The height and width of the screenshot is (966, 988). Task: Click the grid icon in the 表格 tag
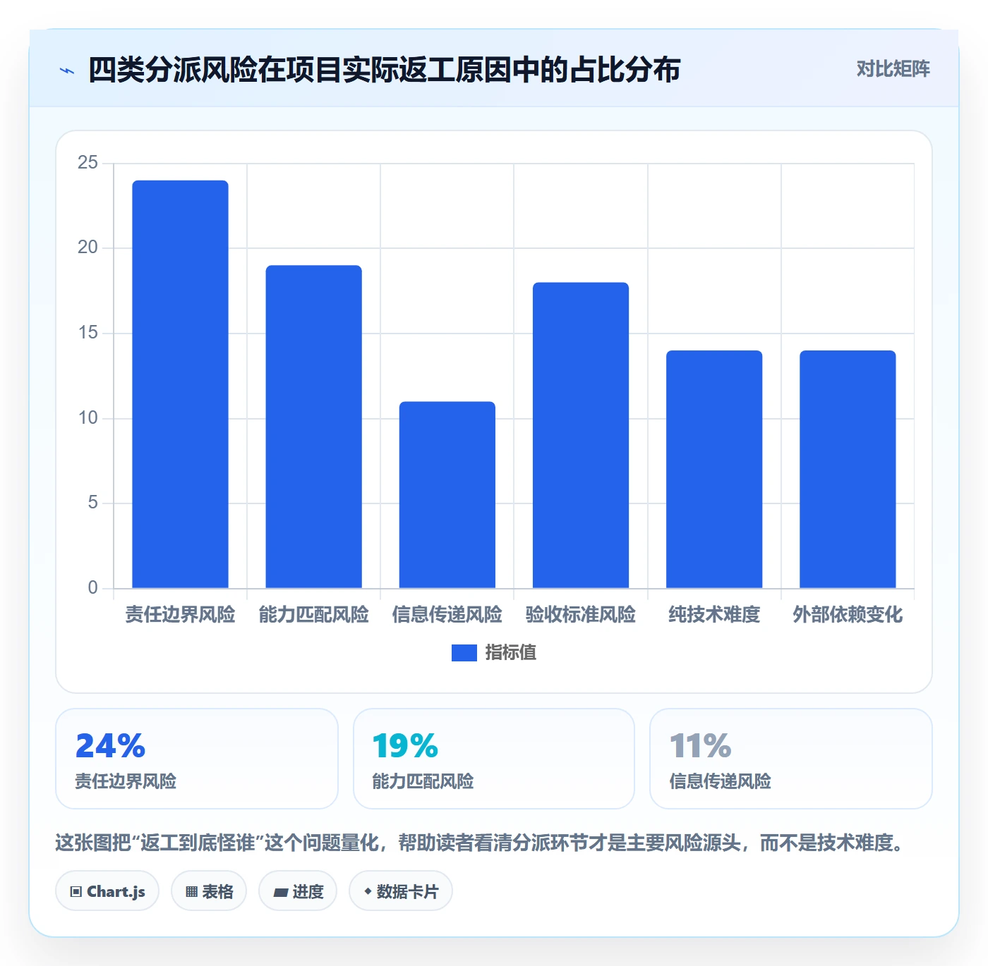(191, 892)
